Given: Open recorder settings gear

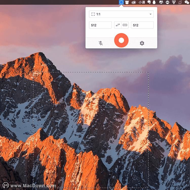Looking at the screenshot, I should coord(142,43).
